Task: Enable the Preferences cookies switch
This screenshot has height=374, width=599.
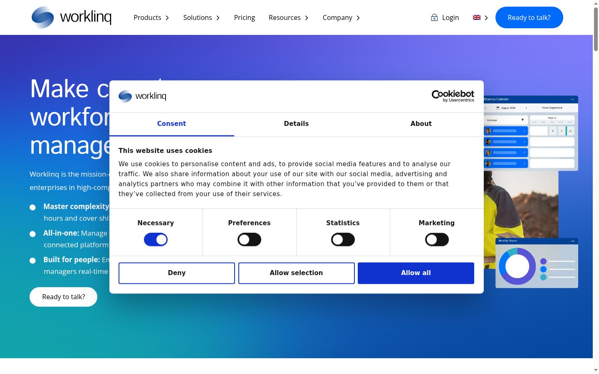Action: (x=249, y=239)
